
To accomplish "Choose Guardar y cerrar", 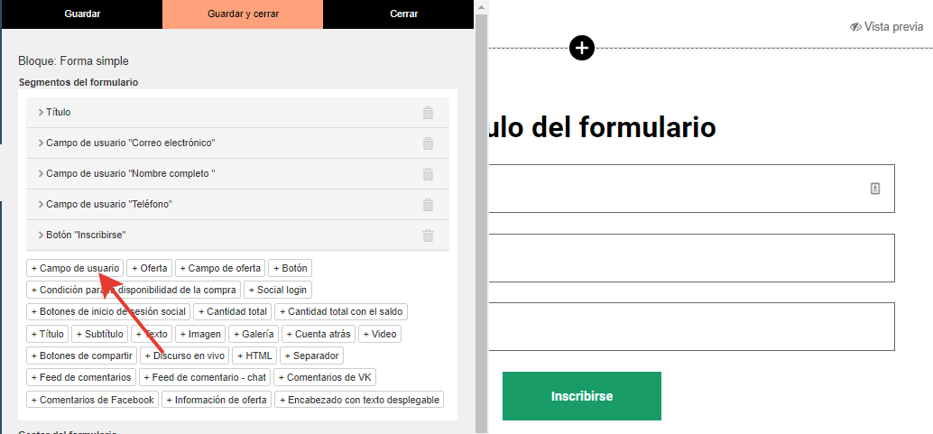I will 243,14.
